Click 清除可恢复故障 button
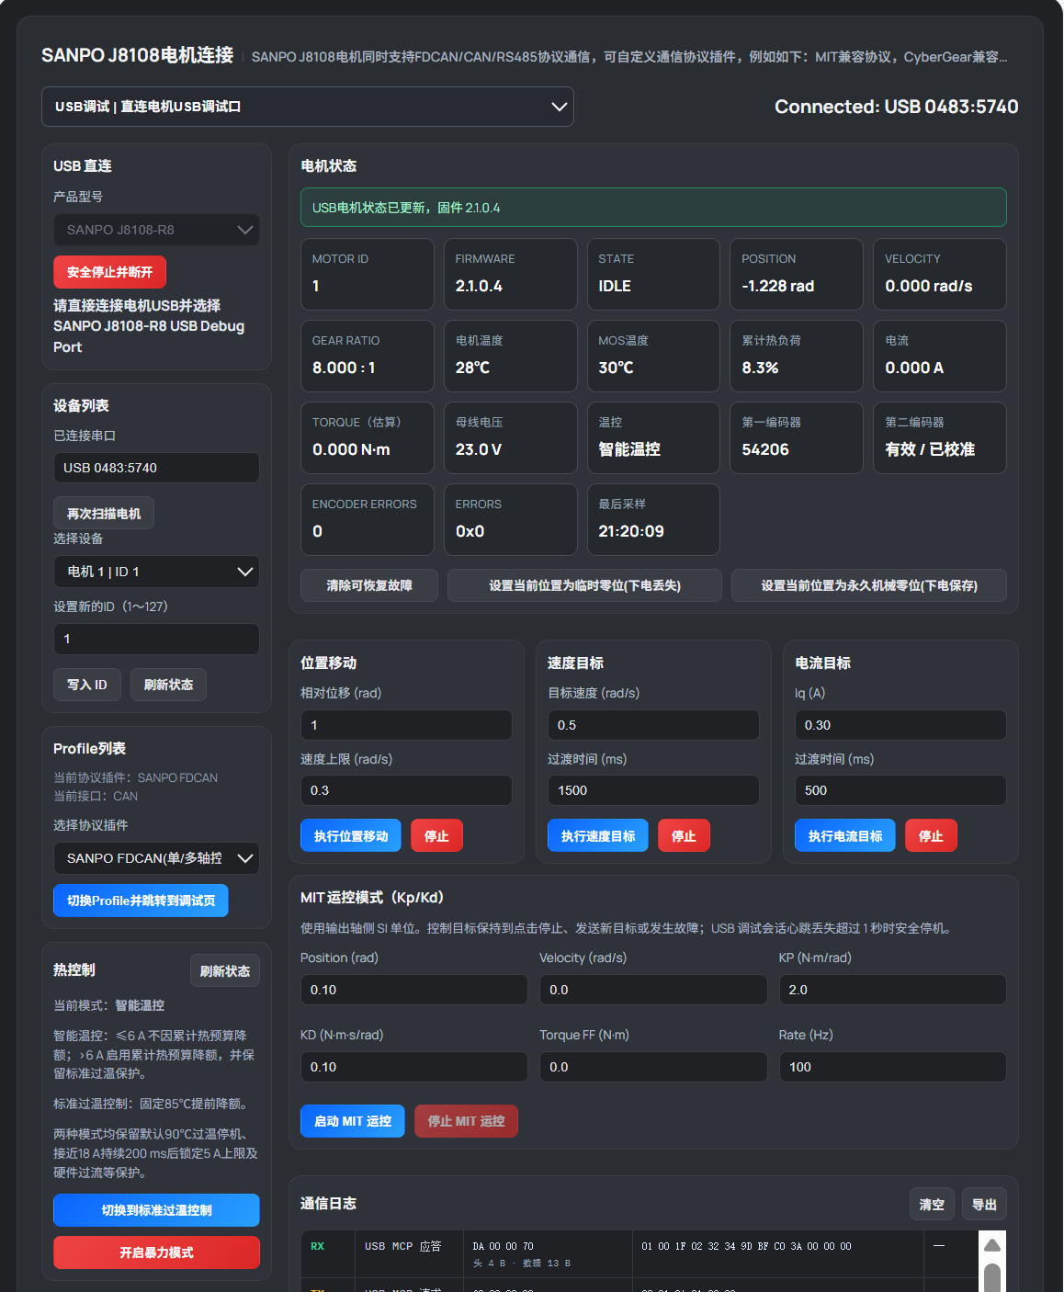Screen dimensions: 1064x1292 [x=369, y=585]
